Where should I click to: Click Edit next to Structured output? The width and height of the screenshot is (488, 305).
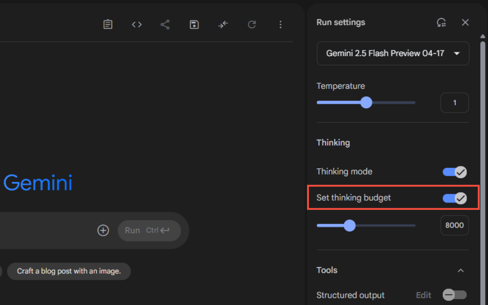pos(424,295)
